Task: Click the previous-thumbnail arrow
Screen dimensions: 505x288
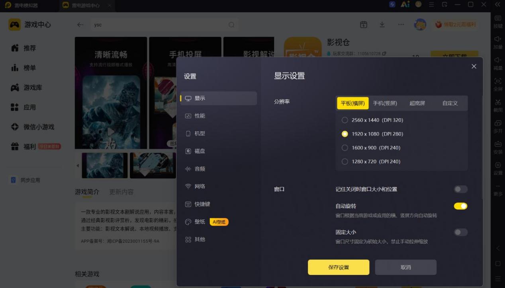Action: tap(78, 165)
